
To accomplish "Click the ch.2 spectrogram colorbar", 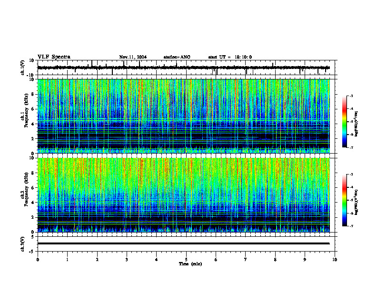I will (x=344, y=200).
